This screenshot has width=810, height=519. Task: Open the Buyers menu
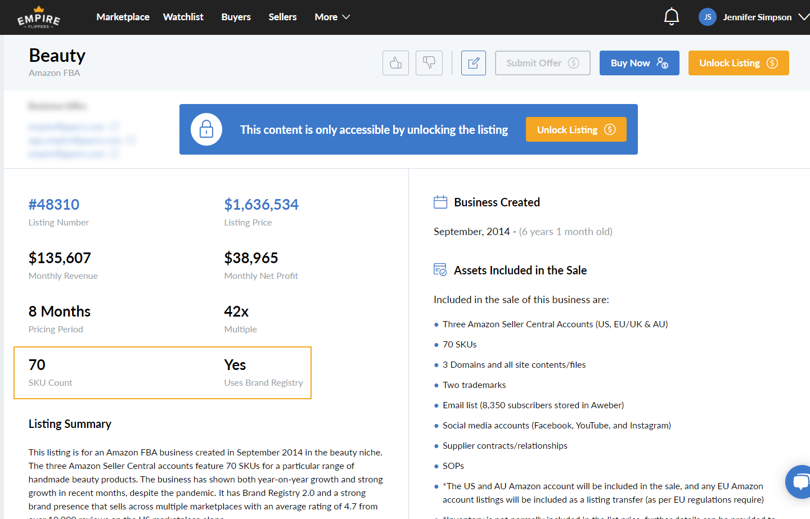(x=236, y=17)
